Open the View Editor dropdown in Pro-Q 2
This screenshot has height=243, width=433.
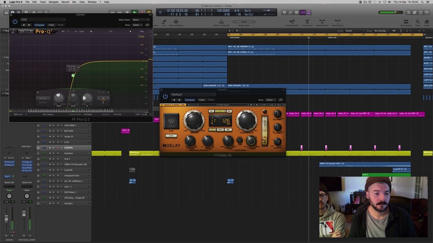pyautogui.click(x=138, y=25)
